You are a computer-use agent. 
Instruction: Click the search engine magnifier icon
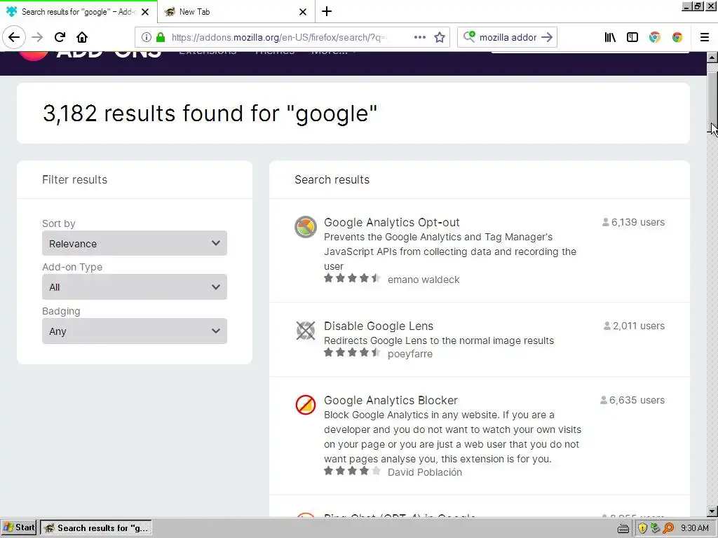click(x=469, y=36)
